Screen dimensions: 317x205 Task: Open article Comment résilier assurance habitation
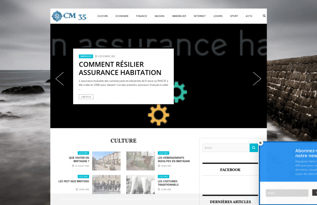coord(120,69)
